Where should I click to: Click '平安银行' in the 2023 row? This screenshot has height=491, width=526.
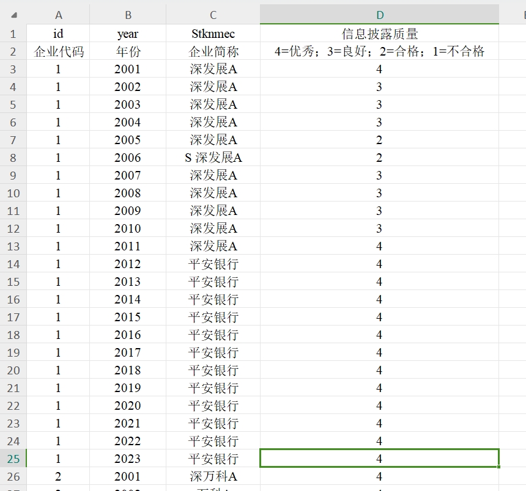pyautogui.click(x=213, y=459)
